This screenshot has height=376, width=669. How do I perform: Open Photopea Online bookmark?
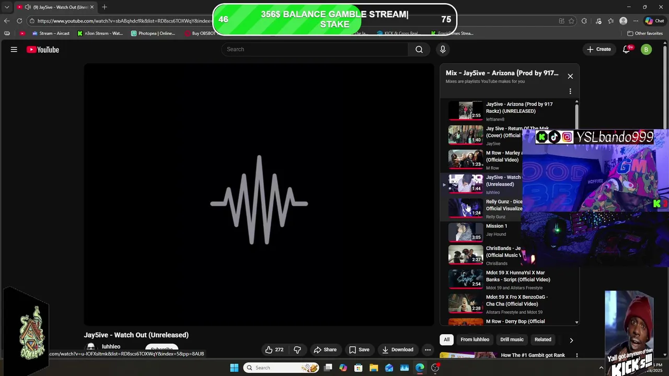pos(153,33)
